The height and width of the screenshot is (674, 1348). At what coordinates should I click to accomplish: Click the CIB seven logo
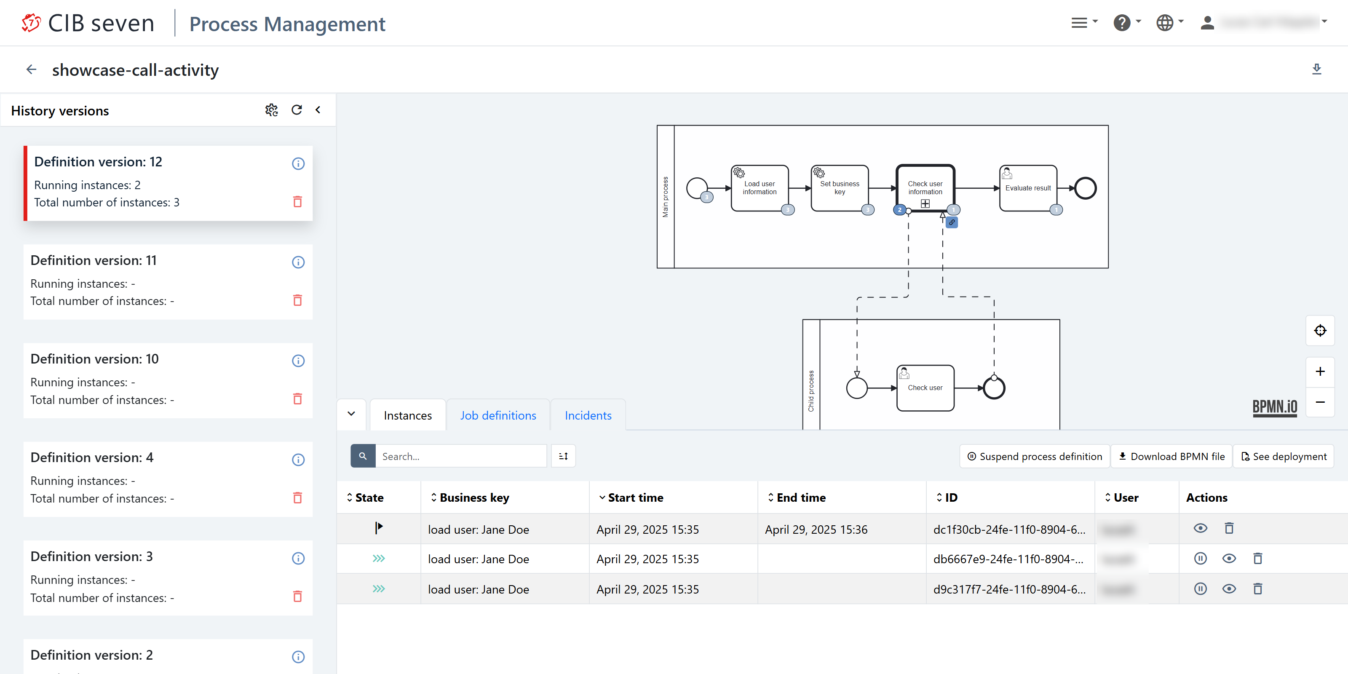88,23
